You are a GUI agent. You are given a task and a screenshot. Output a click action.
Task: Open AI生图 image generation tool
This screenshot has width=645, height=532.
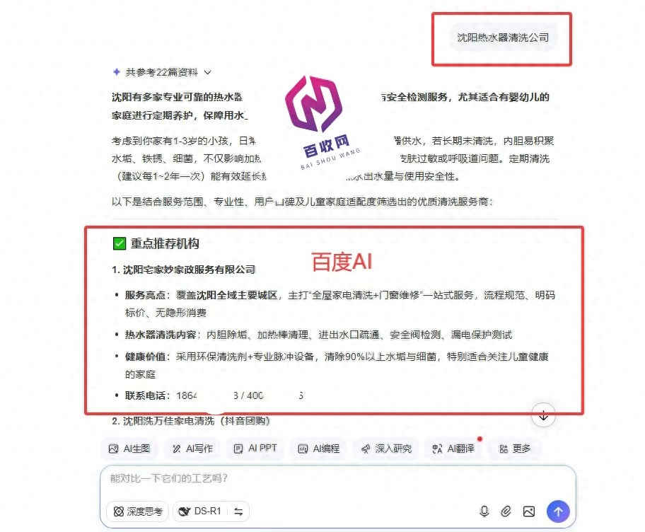(x=129, y=449)
